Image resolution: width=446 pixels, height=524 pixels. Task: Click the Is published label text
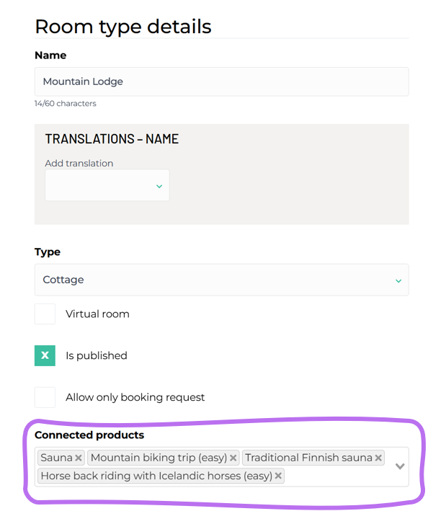click(96, 355)
